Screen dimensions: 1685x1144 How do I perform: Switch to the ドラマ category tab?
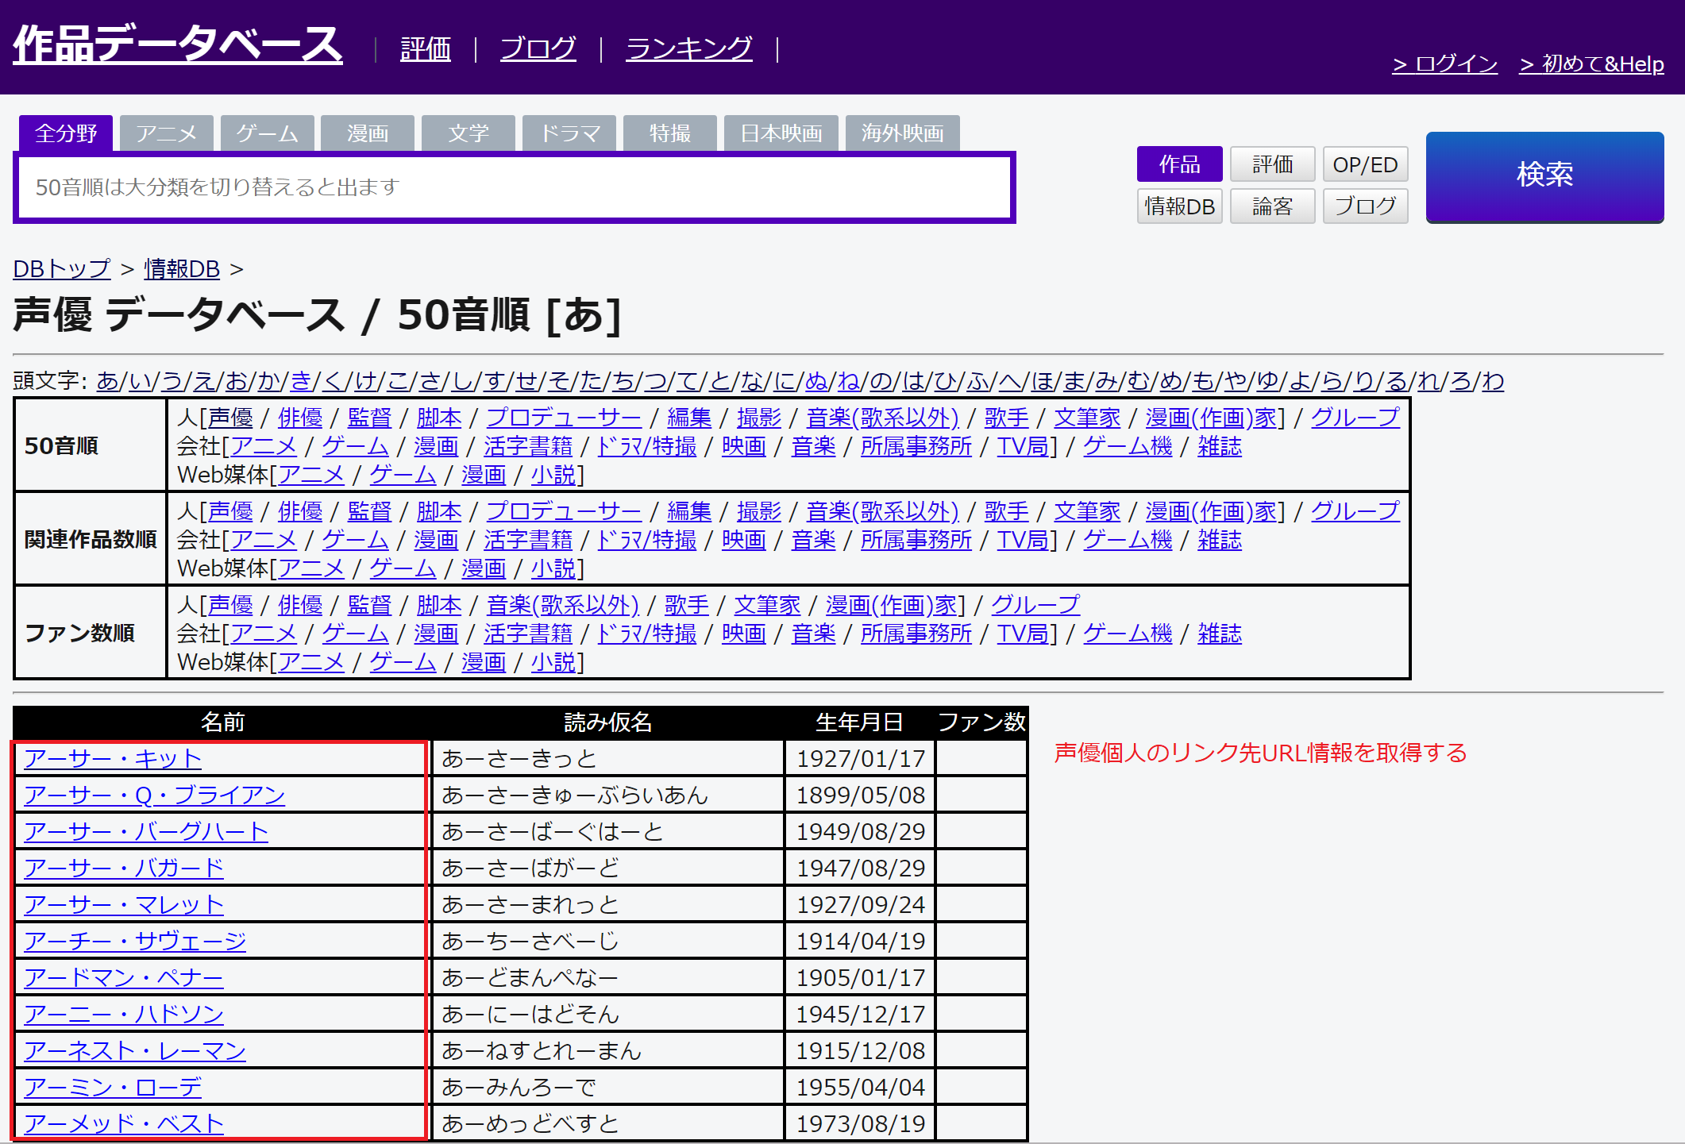569,133
